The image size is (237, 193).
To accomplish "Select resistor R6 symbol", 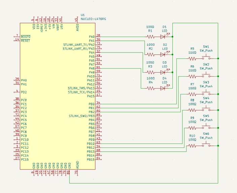I will click(x=192, y=76).
